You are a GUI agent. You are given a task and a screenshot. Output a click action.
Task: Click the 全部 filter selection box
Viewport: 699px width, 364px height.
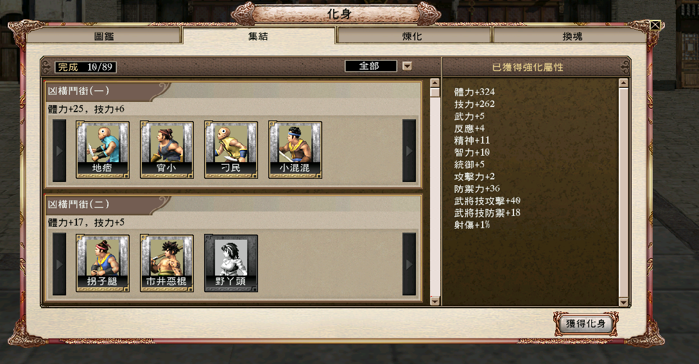[x=370, y=66]
